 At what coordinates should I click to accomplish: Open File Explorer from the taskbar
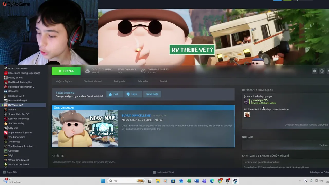click(158, 181)
